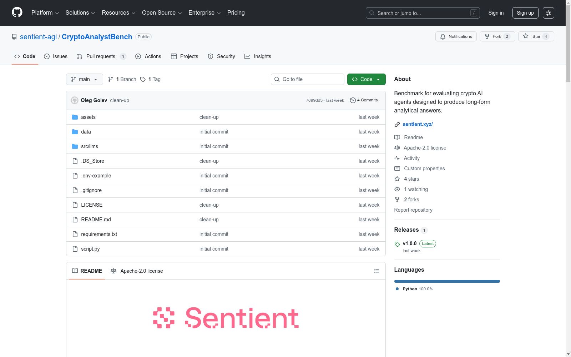Click the Custom properties note icon
Image resolution: width=571 pixels, height=357 pixels.
(397, 169)
